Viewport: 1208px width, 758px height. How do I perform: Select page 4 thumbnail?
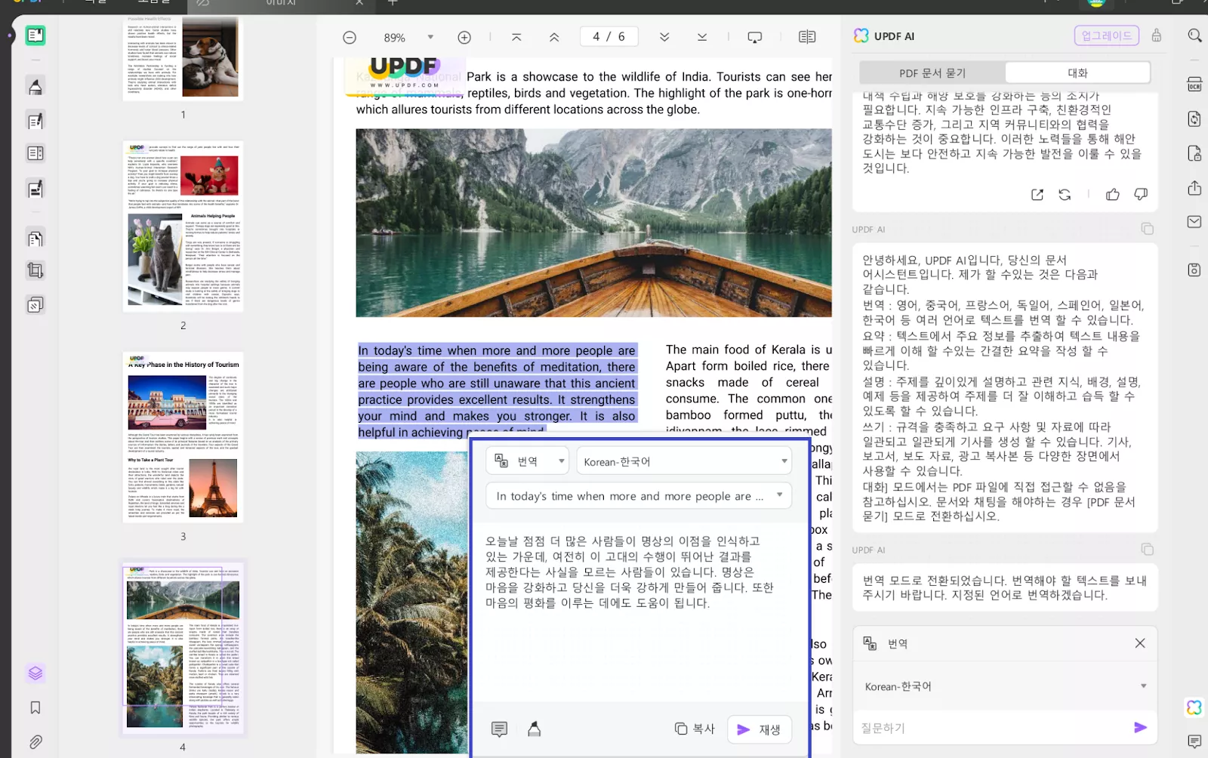pos(183,649)
